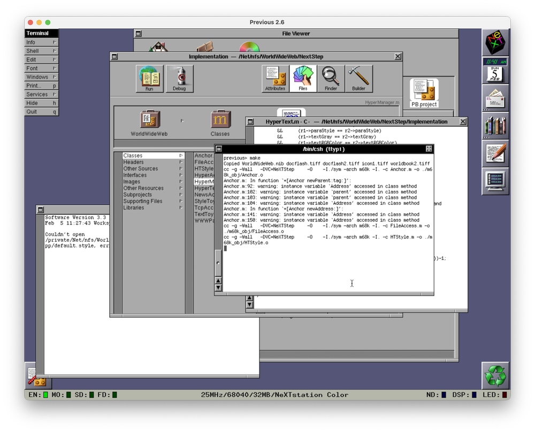Click the clock and calendar dock icon
This screenshot has height=432, width=535.
pos(495,70)
